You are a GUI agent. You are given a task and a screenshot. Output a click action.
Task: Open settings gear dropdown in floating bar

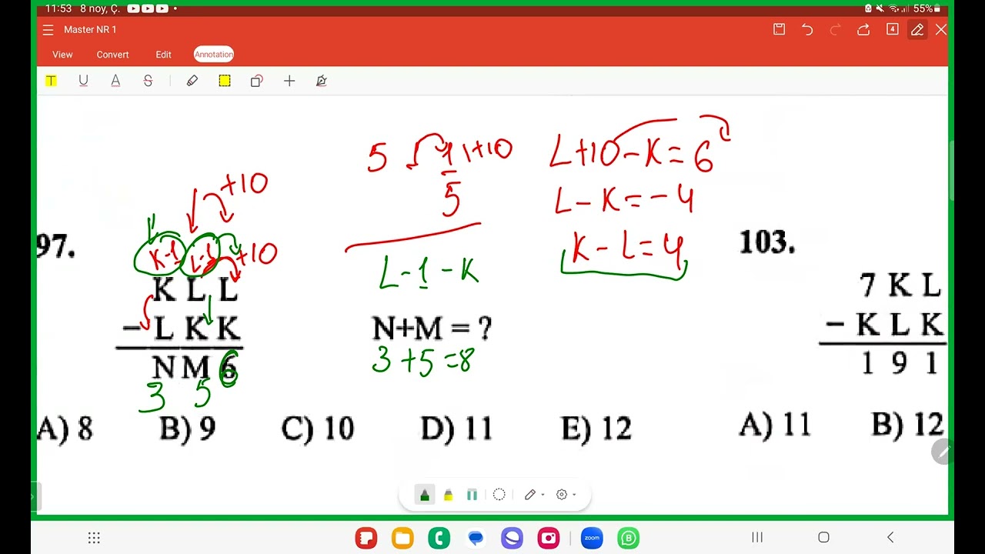pyautogui.click(x=566, y=495)
